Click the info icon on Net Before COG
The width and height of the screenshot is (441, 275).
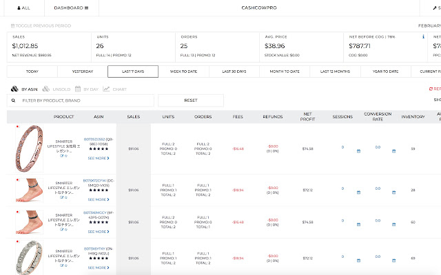point(423,36)
